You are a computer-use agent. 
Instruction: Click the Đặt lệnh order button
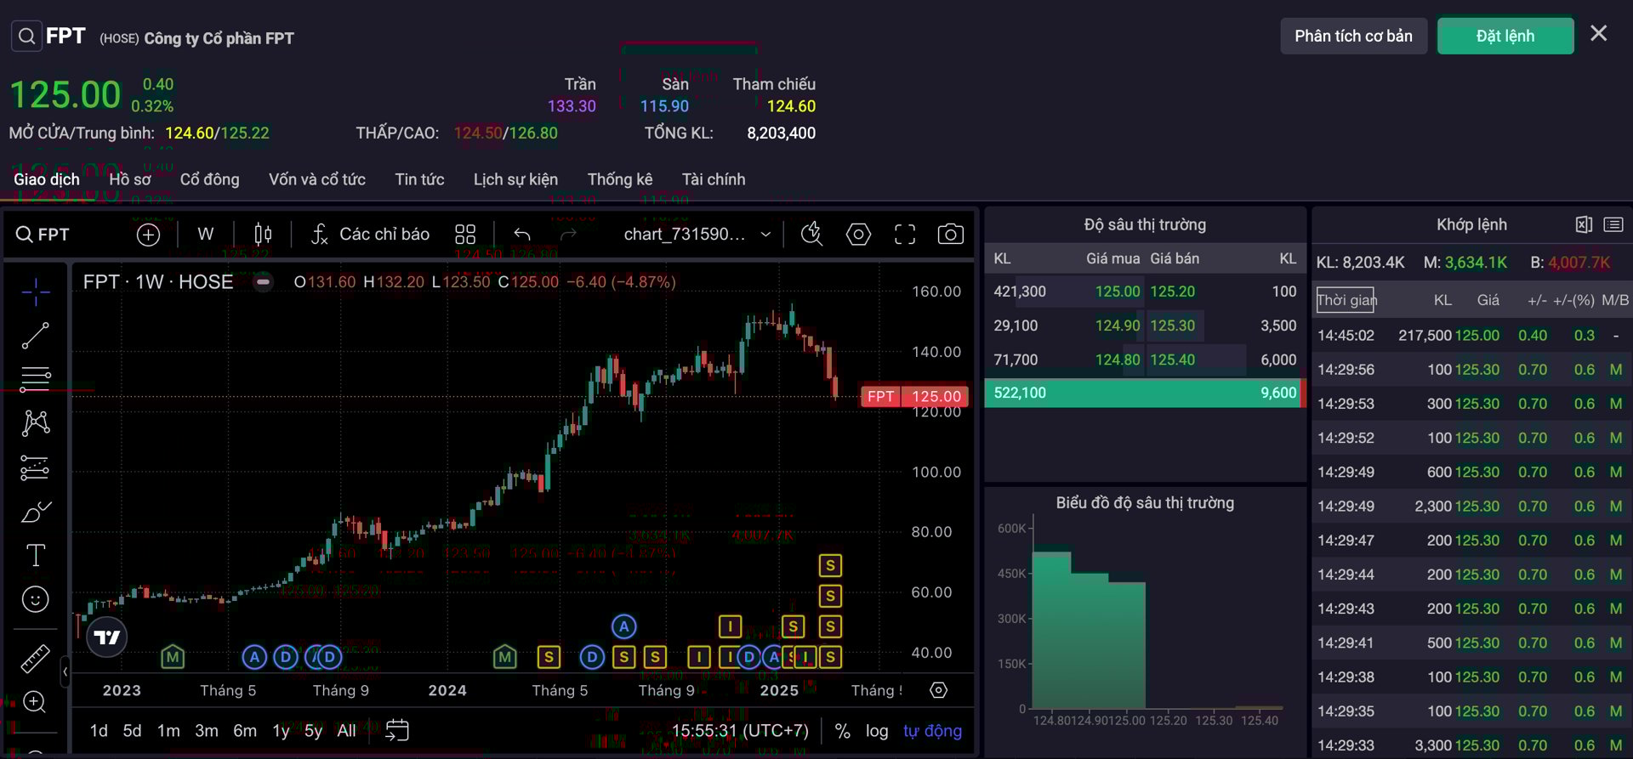pos(1505,36)
